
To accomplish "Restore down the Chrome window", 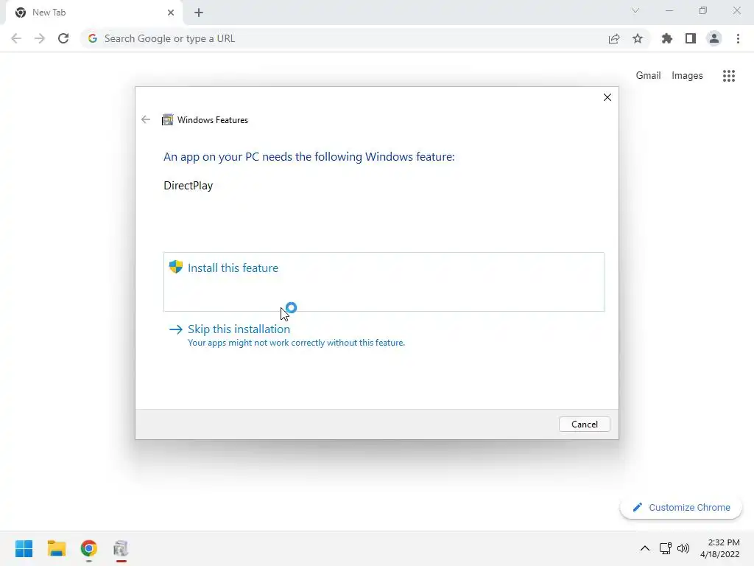I will pos(703,10).
